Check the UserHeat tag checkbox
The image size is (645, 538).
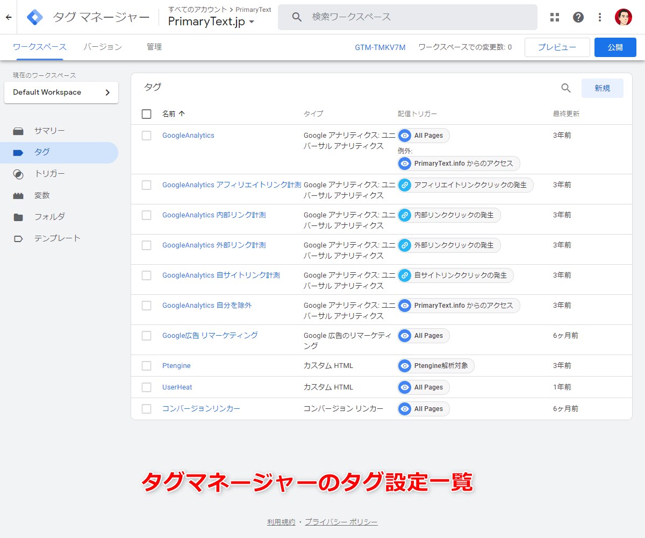pos(147,387)
